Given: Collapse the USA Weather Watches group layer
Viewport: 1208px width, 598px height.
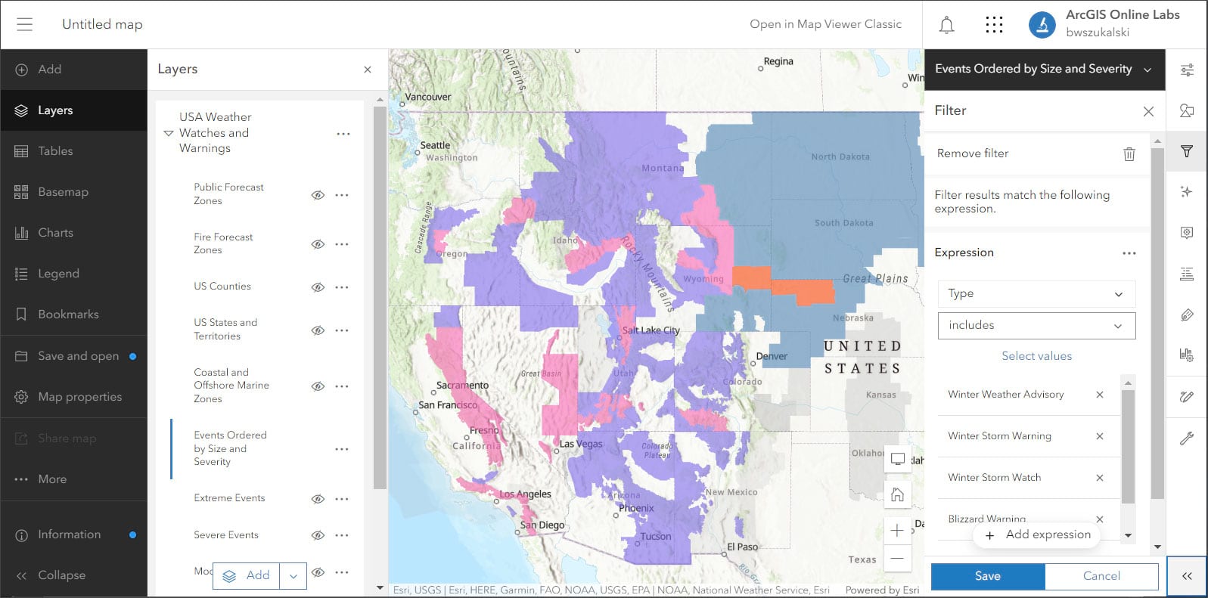Looking at the screenshot, I should click(x=169, y=134).
